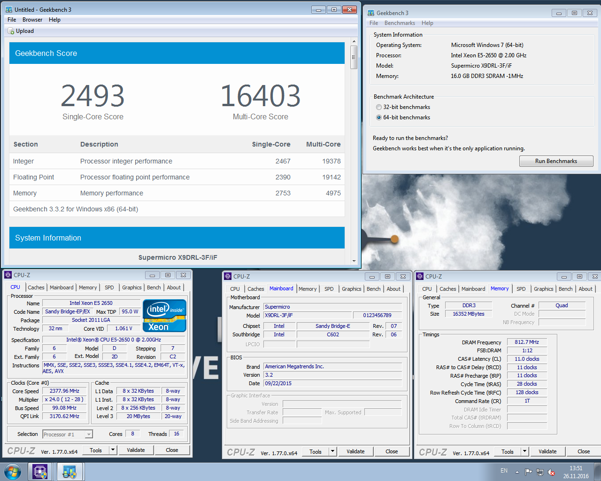This screenshot has height=481, width=601.
Task: Open Browser menu in Geekbench results window
Action: (x=32, y=20)
